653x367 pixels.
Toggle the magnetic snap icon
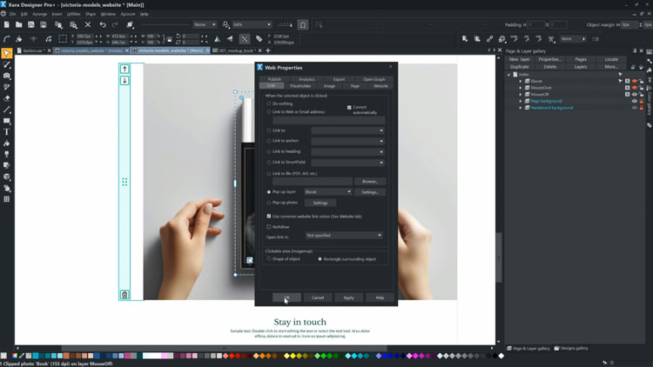(x=303, y=25)
